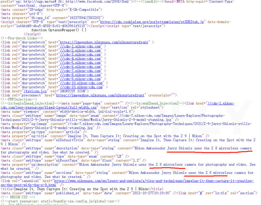Click the niBoostType content "1.2" line
Viewport: 261px width, 205px height.
(73, 161)
